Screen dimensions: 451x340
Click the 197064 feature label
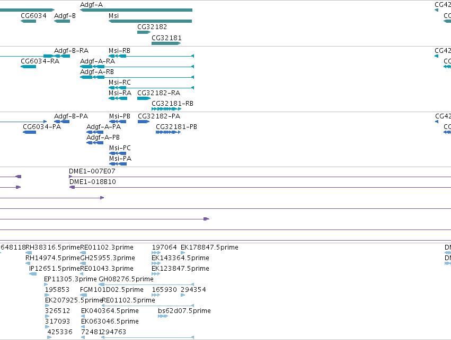pyautogui.click(x=164, y=247)
